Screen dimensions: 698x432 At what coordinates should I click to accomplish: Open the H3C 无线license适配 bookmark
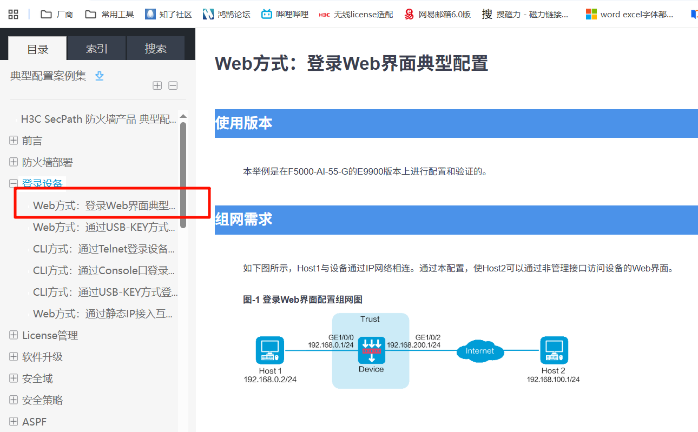click(356, 14)
